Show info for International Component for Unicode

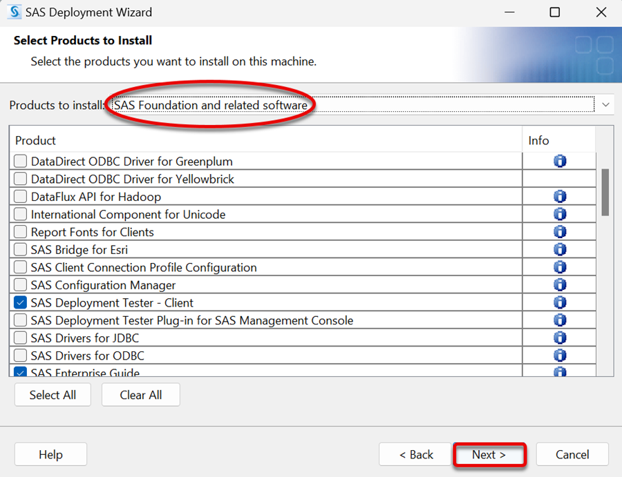[560, 214]
